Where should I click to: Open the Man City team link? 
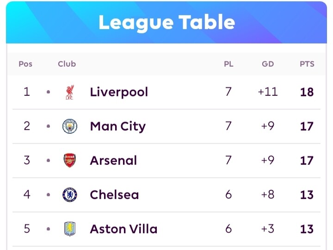tap(118, 126)
